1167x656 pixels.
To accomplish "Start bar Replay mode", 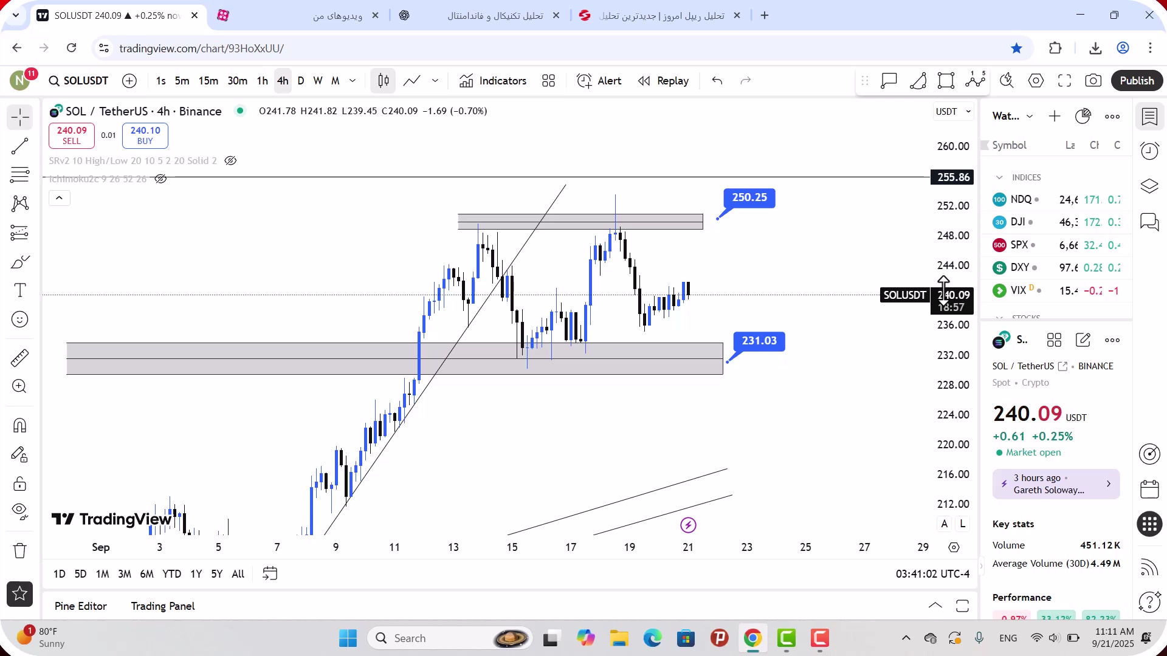I will [x=664, y=81].
